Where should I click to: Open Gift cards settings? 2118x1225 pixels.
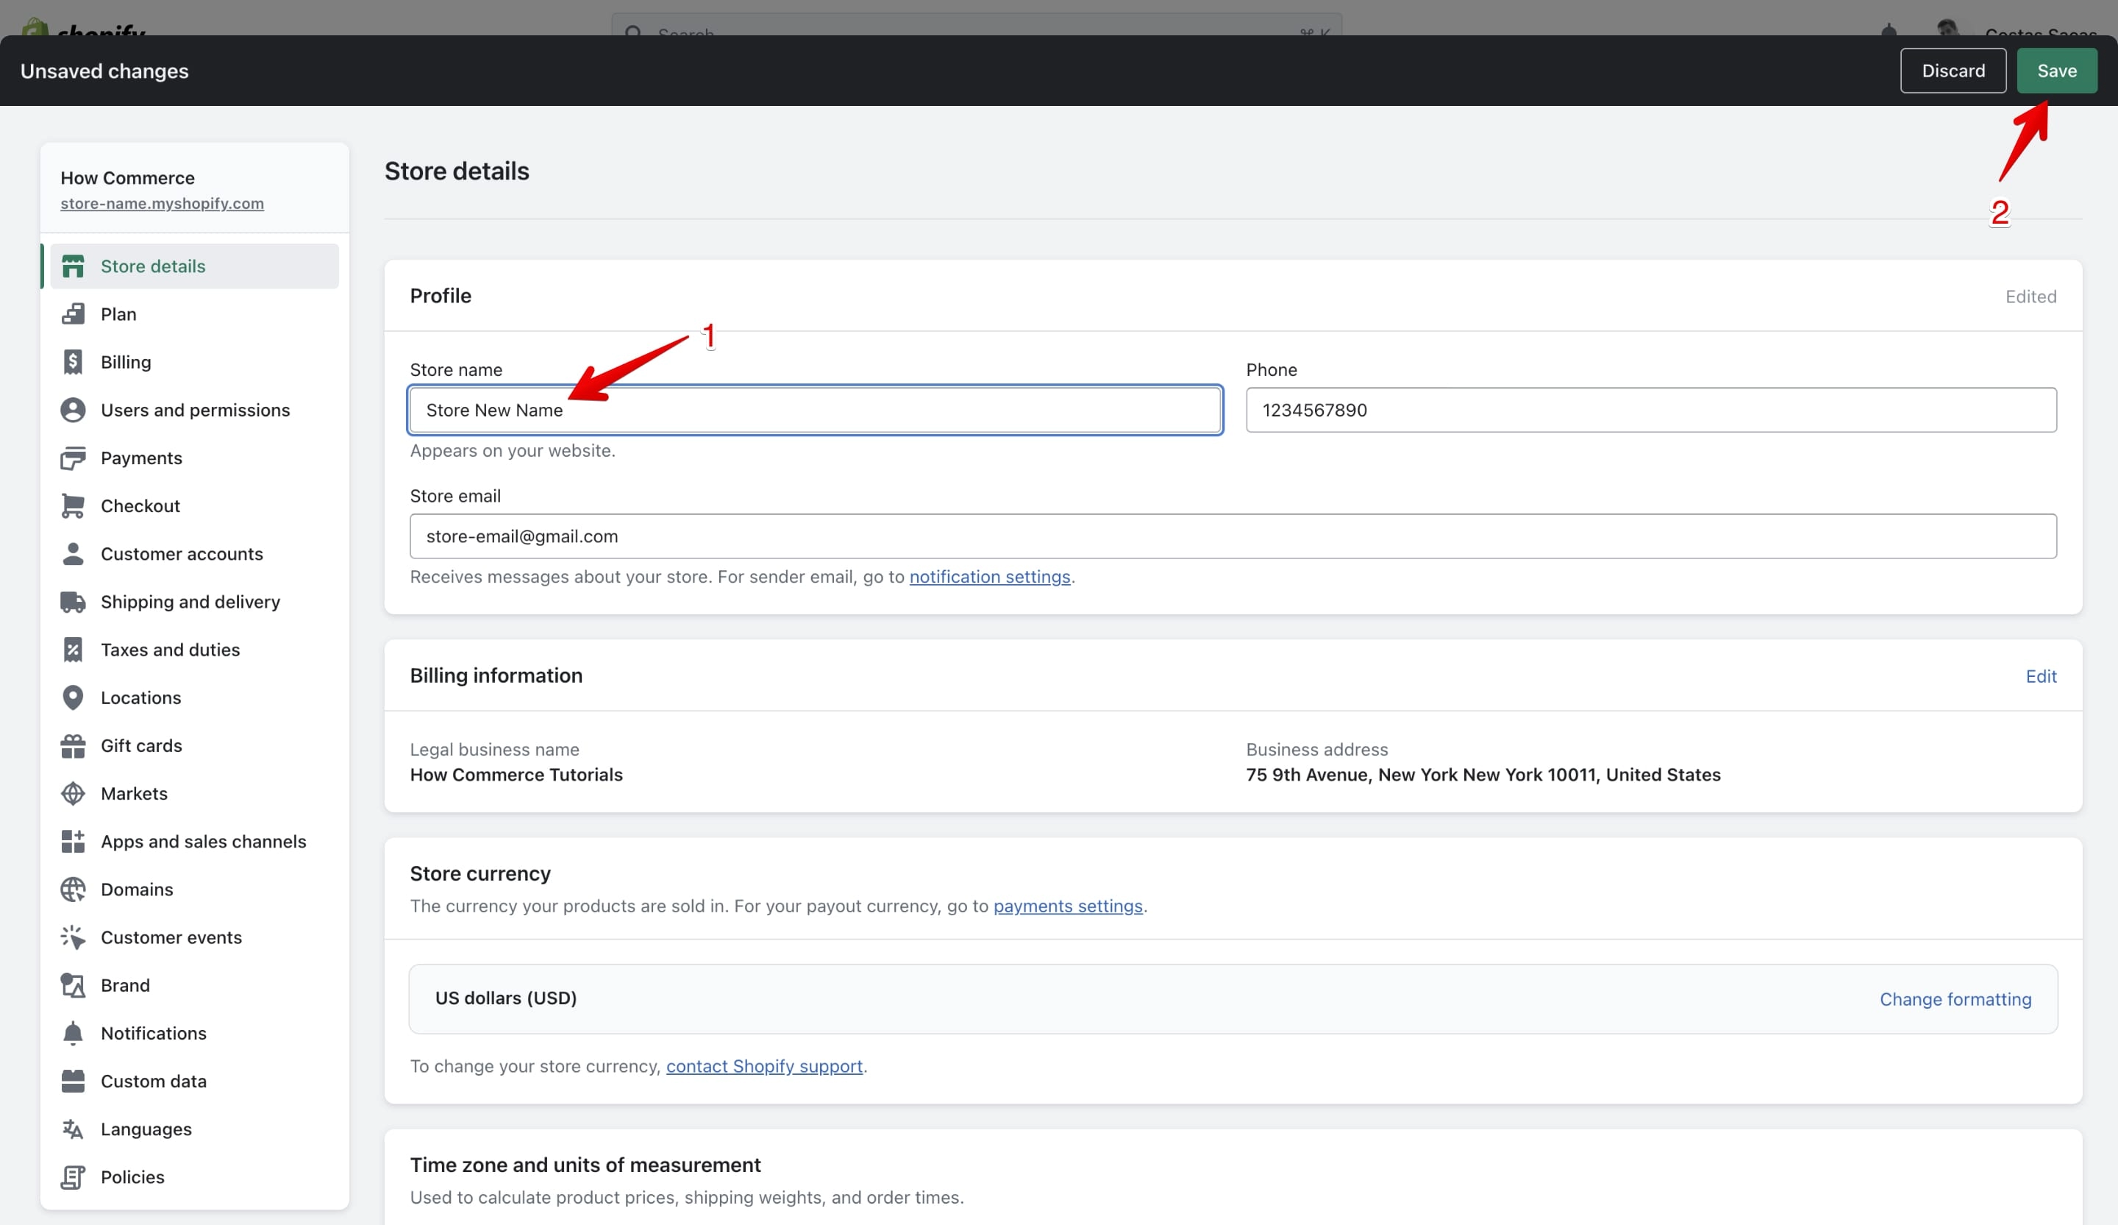point(194,746)
